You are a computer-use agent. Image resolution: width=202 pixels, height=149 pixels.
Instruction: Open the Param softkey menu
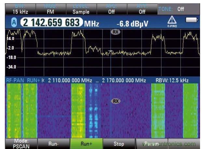click(x=151, y=143)
